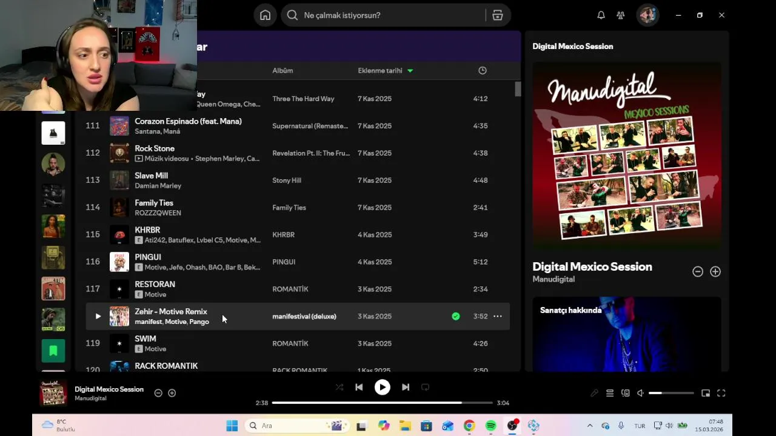Add now-playing song plus icon in bottom bar
The image size is (776, 436).
coord(172,393)
